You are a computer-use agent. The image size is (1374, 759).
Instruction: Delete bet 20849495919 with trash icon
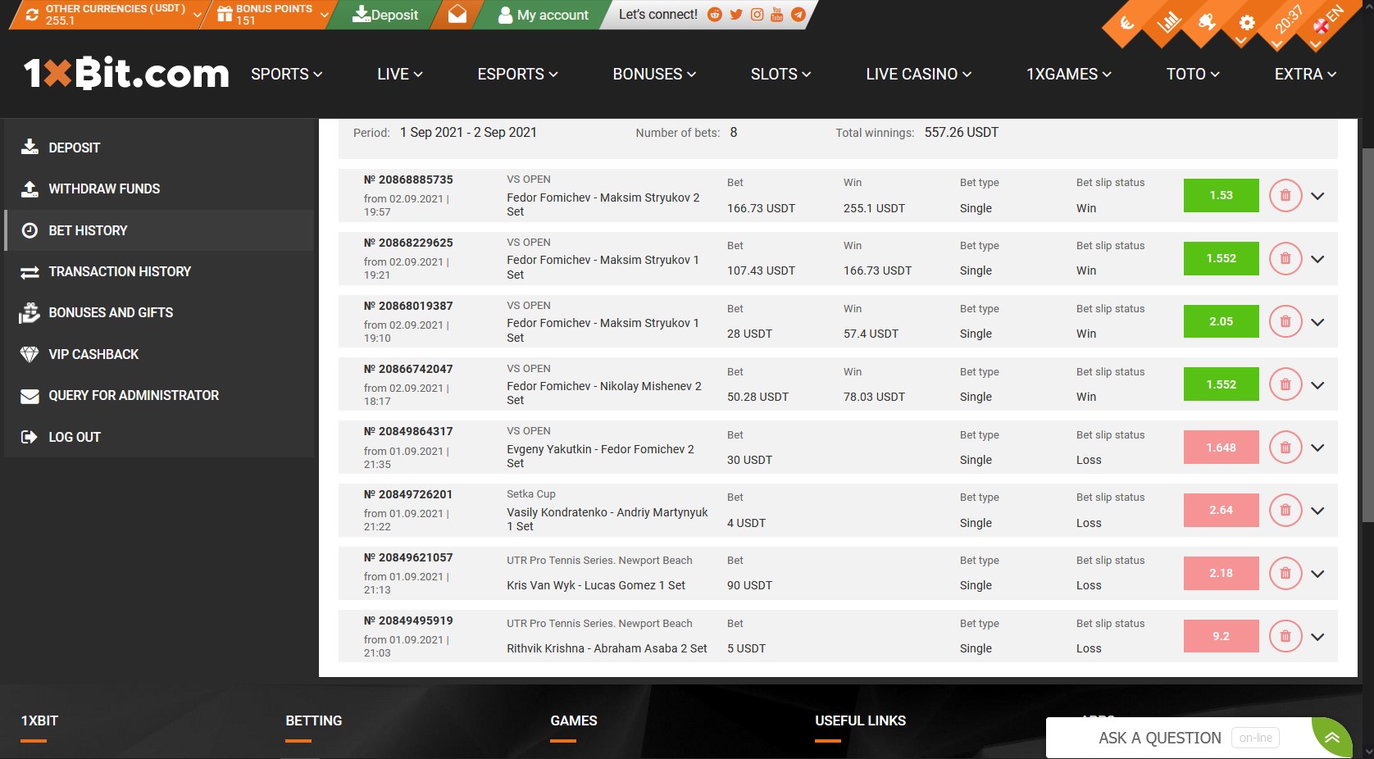[x=1285, y=636]
